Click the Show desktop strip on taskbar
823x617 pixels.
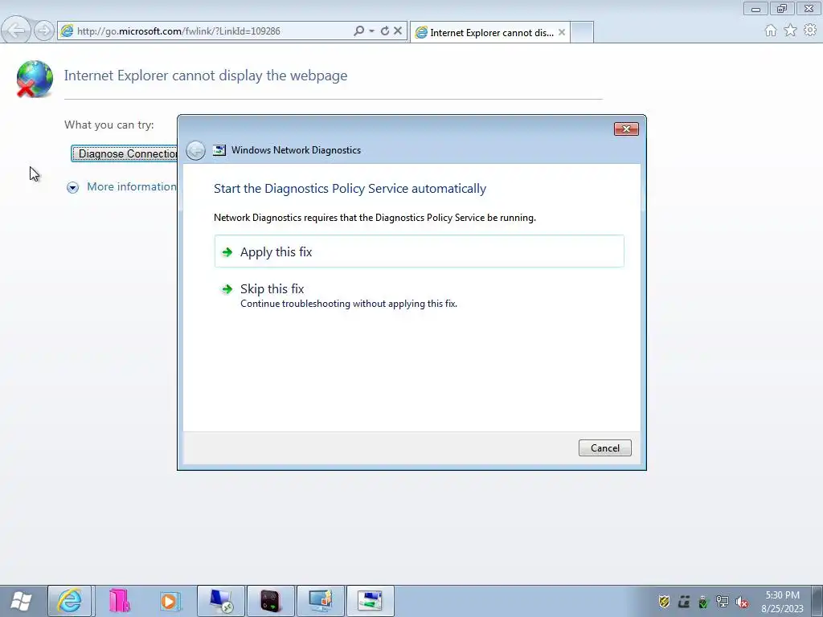coord(817,601)
